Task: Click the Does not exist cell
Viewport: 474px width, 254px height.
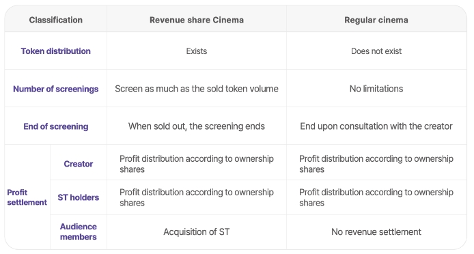Action: [x=376, y=51]
